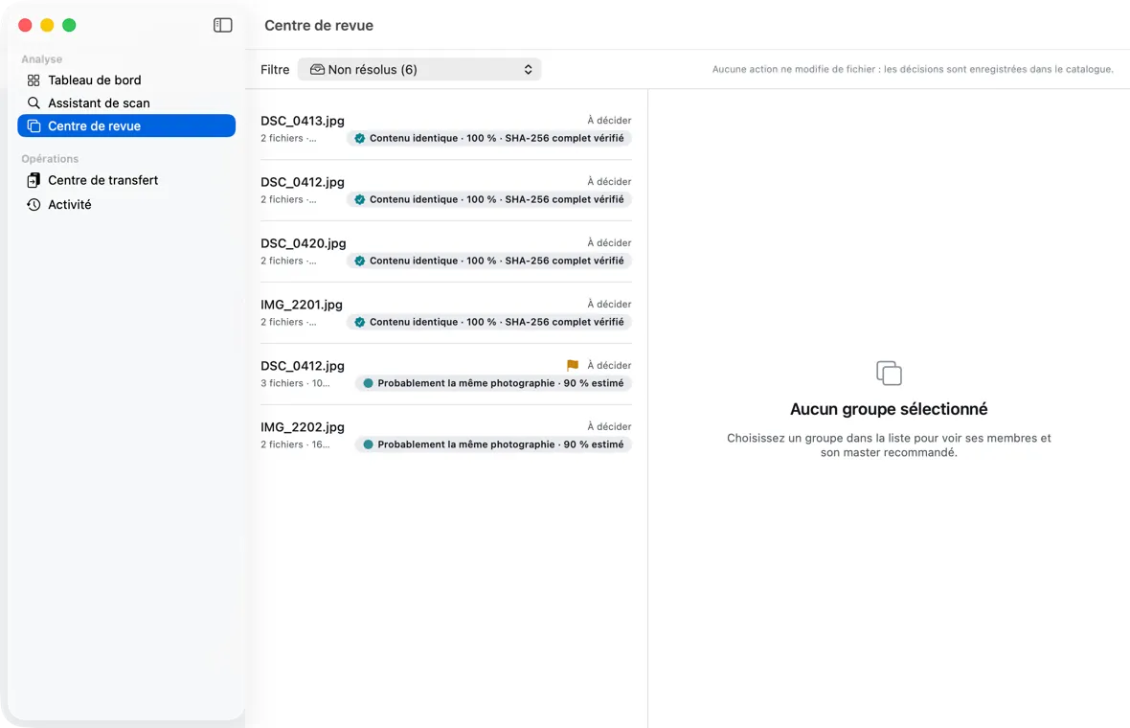
Task: Click the orange flag icon on the 3-file DSC_0412.jpg group
Action: coord(573,366)
